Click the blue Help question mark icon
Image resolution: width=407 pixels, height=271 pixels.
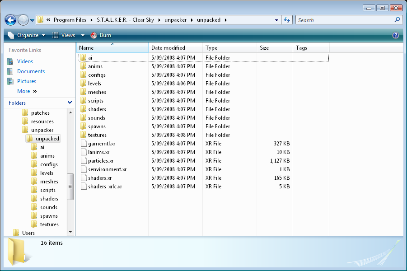(x=396, y=35)
